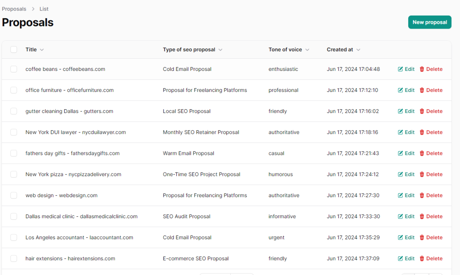This screenshot has height=275, width=460.
Task: Check the Dallas medical clinic checkbox
Action: click(x=14, y=216)
